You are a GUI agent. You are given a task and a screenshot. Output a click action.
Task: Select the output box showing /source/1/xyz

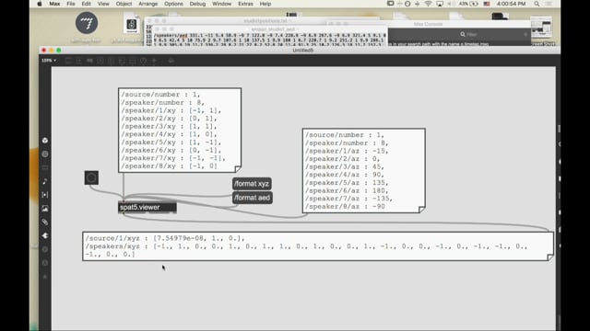pyautogui.click(x=318, y=246)
